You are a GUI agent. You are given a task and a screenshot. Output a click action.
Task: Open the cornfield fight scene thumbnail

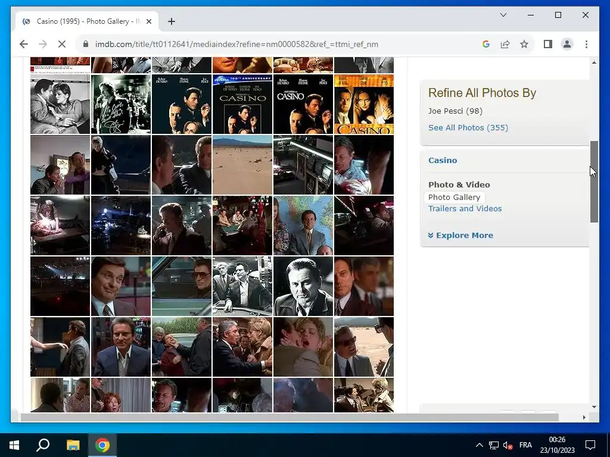(x=182, y=347)
